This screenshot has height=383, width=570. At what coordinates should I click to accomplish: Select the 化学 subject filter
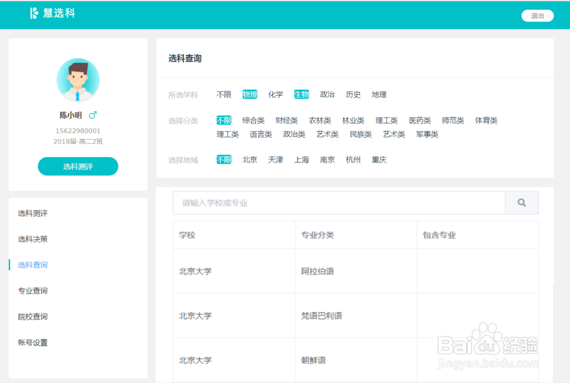[275, 94]
